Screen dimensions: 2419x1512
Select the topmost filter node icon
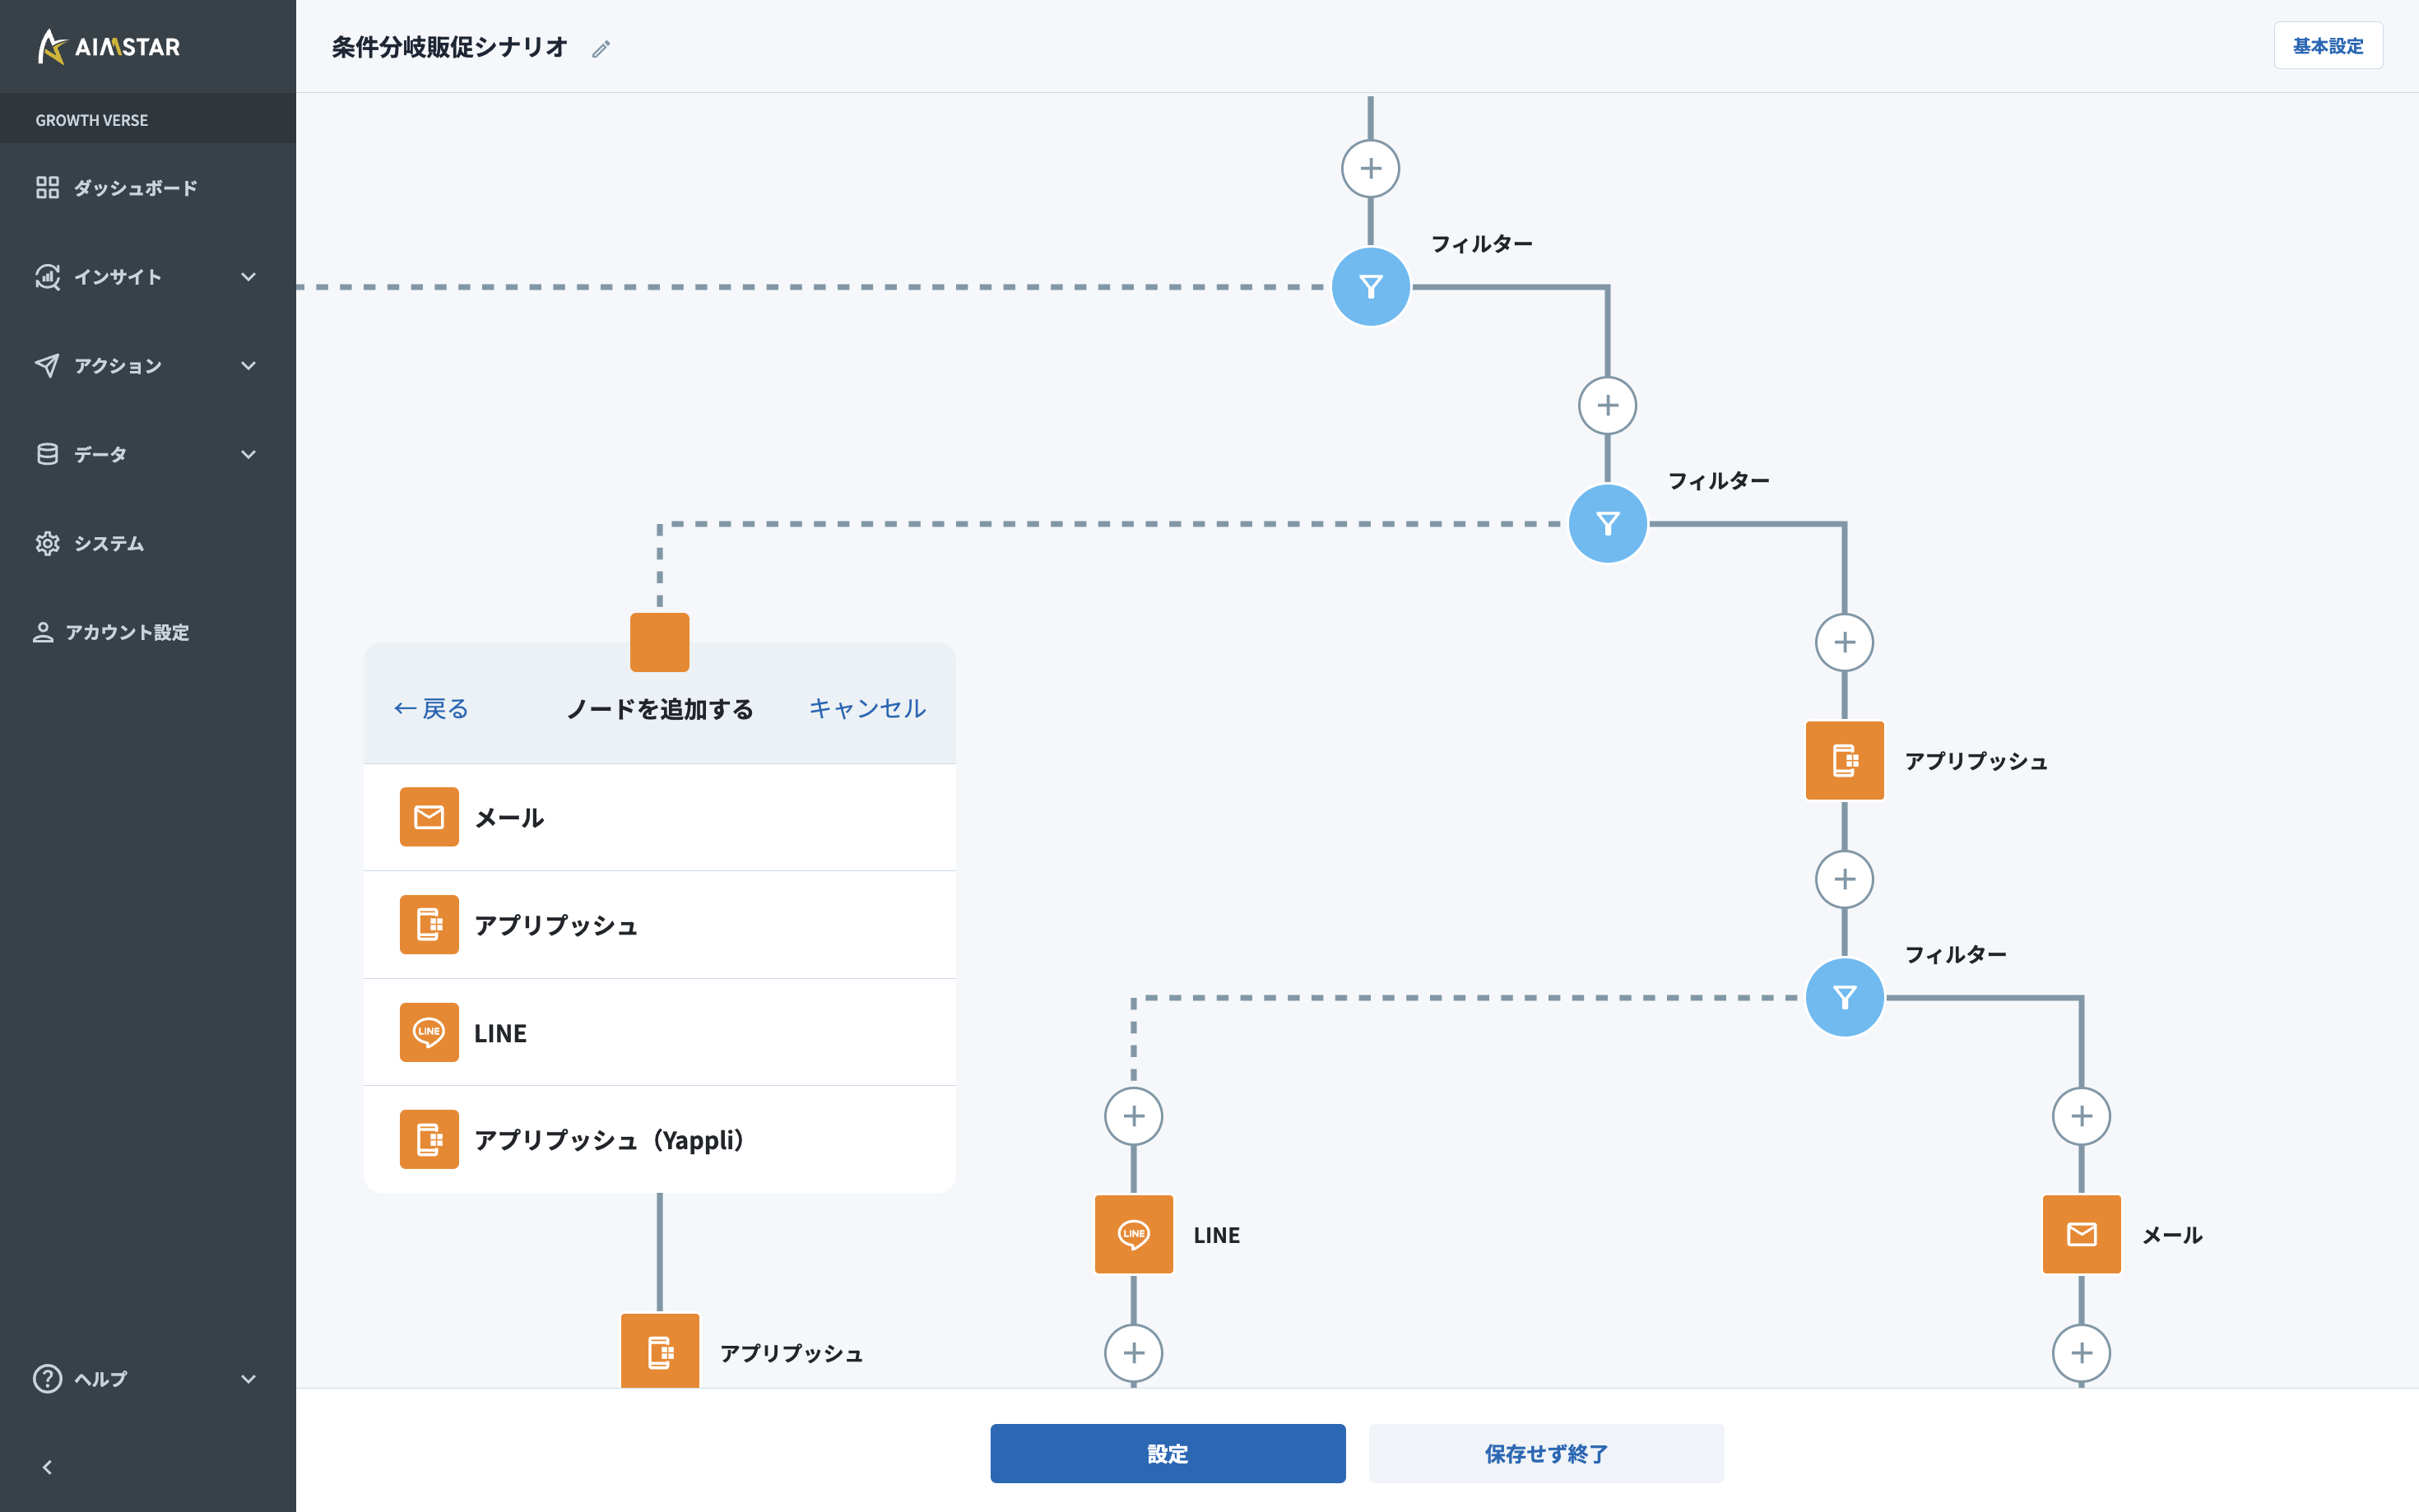(1370, 287)
